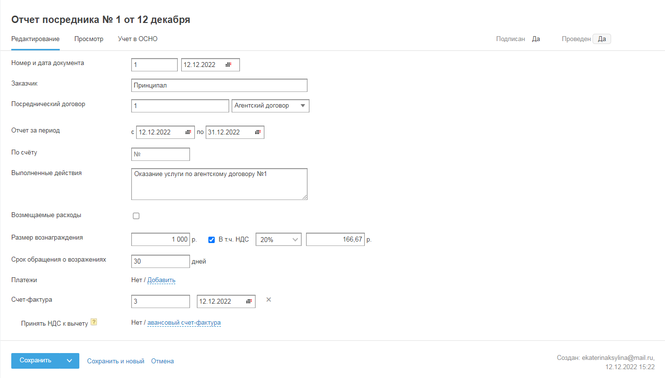Open the Сохранить button dropdown arrow
The width and height of the screenshot is (665, 378).
70,361
